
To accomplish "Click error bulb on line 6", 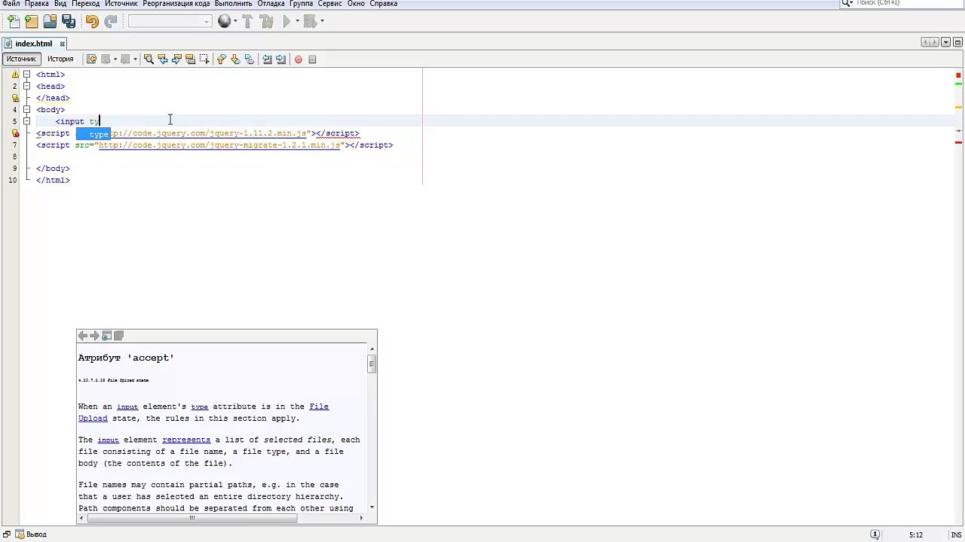I will coord(15,133).
